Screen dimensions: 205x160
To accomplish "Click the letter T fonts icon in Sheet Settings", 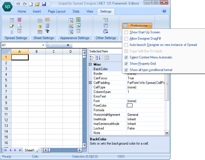I will 47,31.
